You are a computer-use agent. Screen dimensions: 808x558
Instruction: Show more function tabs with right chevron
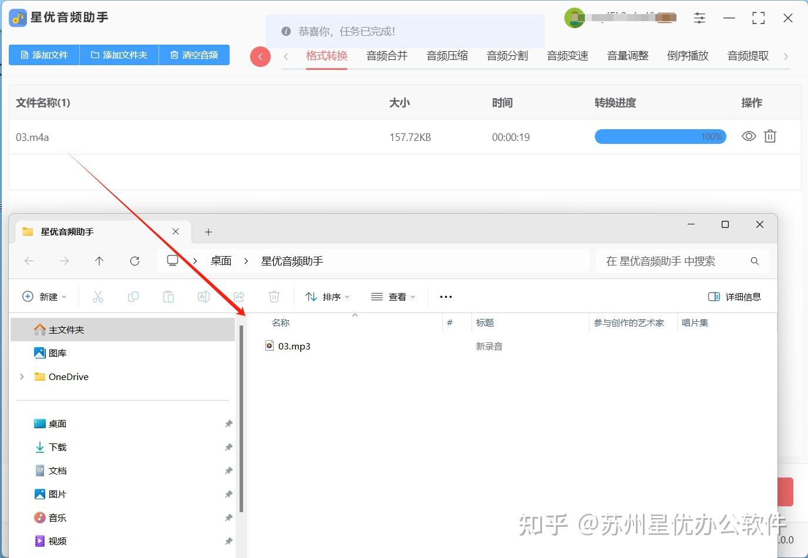(786, 56)
